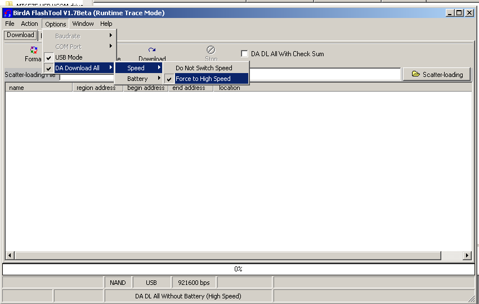The image size is (479, 304).
Task: Click the Stop toolbar icon
Action: 211,49
